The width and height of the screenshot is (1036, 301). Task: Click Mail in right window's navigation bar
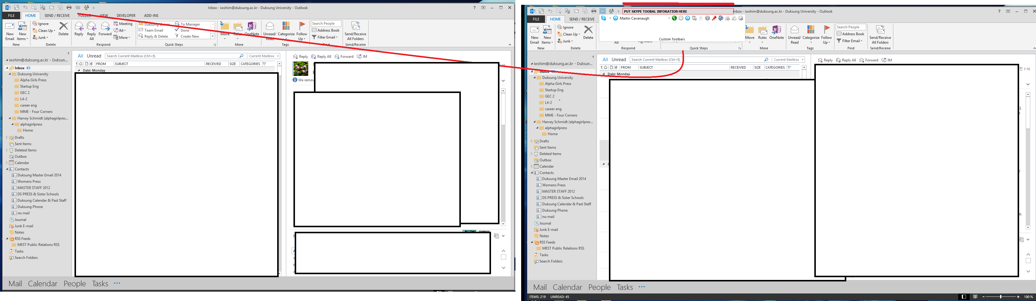(540, 287)
